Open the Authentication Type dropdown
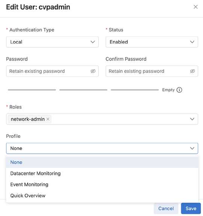 coord(52,42)
